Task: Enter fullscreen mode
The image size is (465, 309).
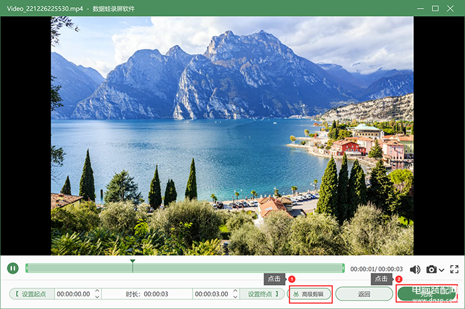Action: [454, 269]
